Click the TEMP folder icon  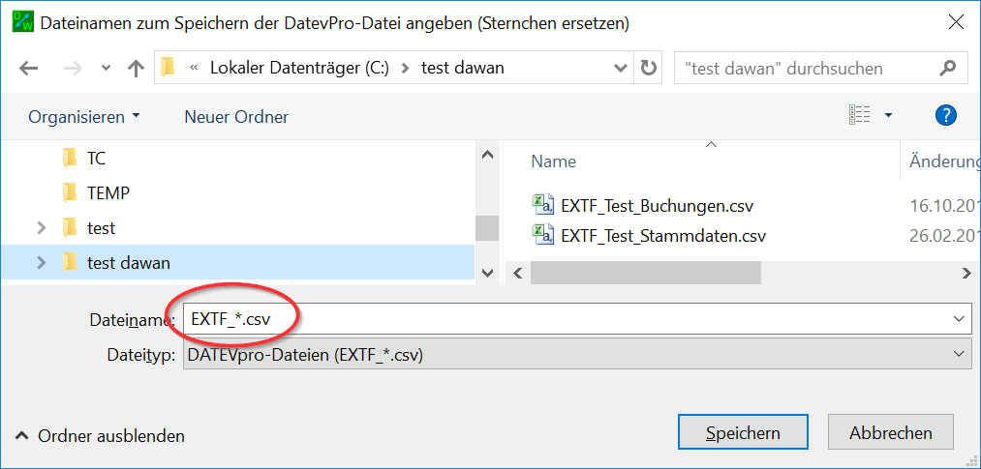[x=70, y=193]
